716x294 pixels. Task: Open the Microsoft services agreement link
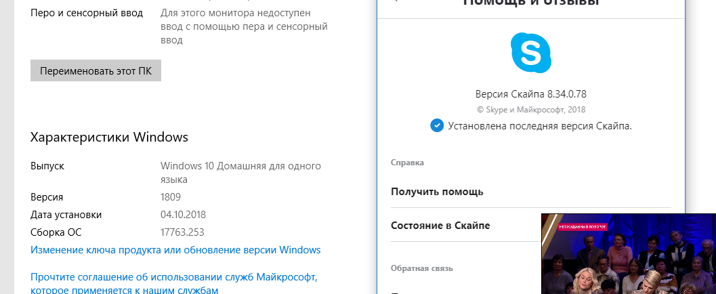(x=174, y=283)
